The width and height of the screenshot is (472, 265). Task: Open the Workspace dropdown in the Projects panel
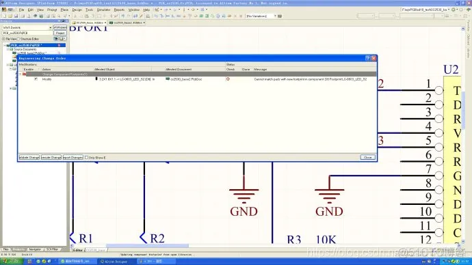(x=50, y=27)
